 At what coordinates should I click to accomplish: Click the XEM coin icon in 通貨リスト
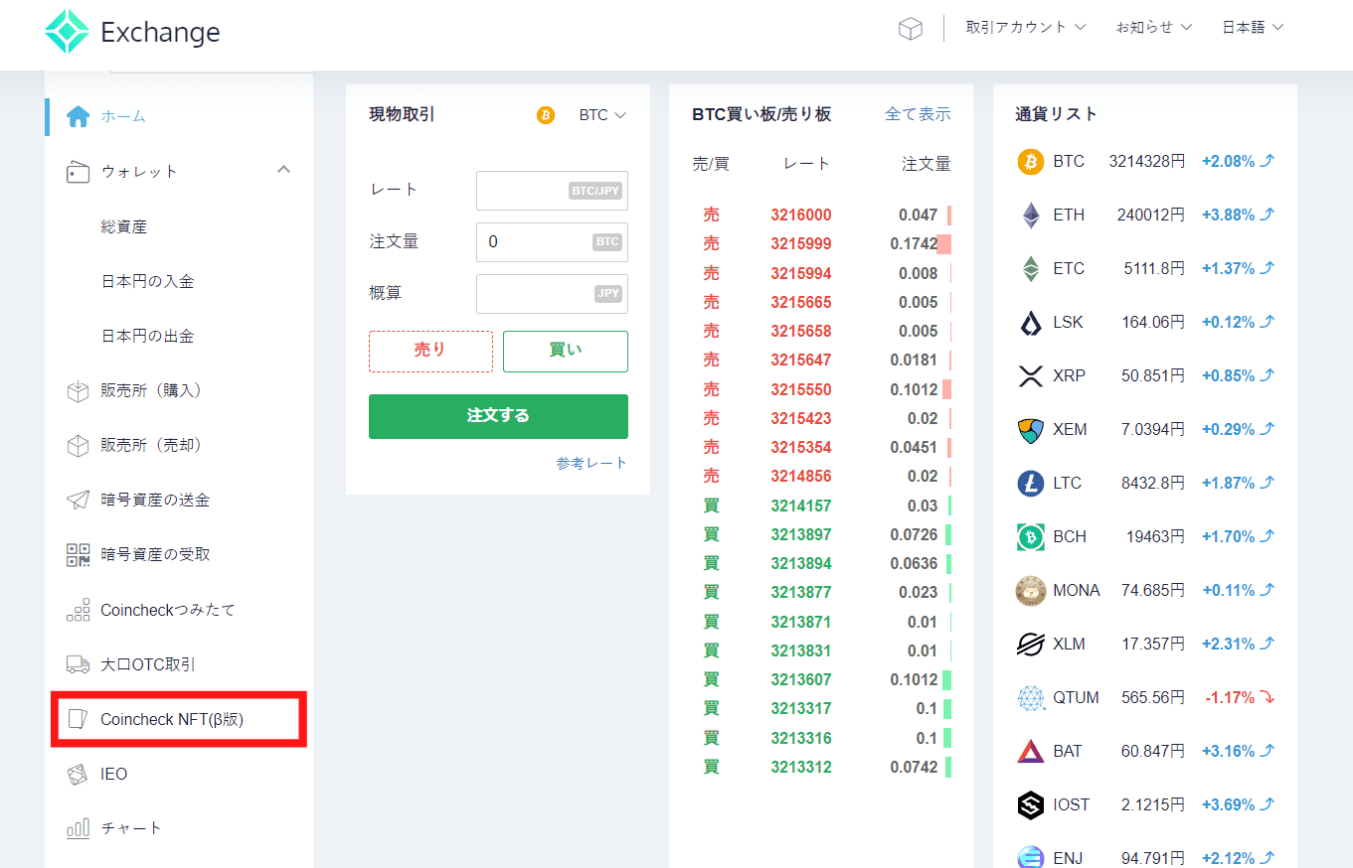[x=1031, y=429]
